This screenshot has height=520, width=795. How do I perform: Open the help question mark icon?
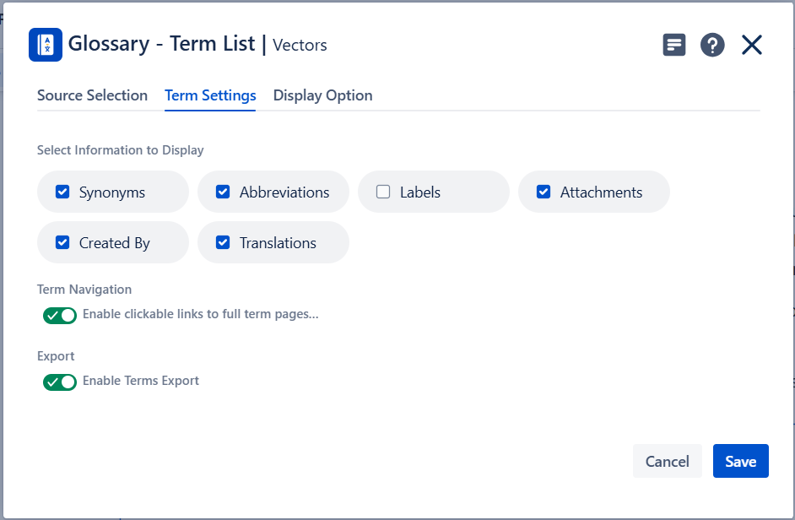pos(712,45)
